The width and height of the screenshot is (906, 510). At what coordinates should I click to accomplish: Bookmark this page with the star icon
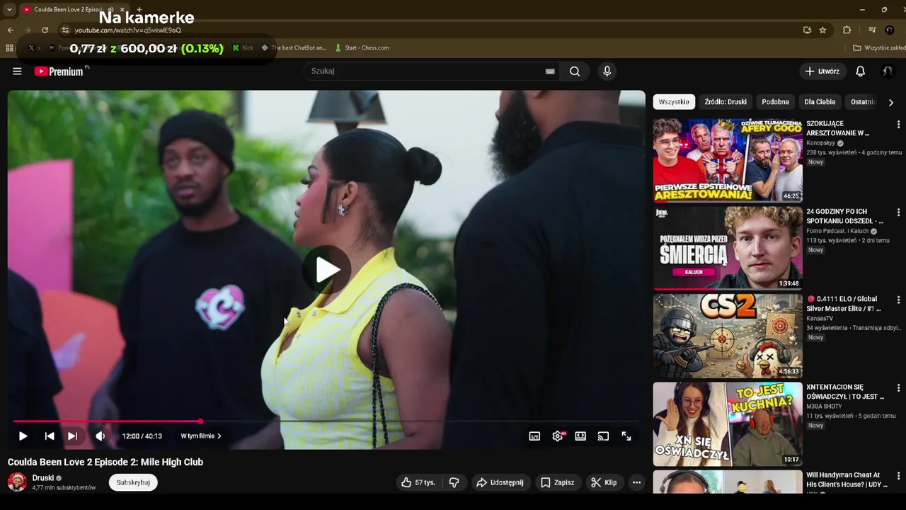pyautogui.click(x=822, y=30)
